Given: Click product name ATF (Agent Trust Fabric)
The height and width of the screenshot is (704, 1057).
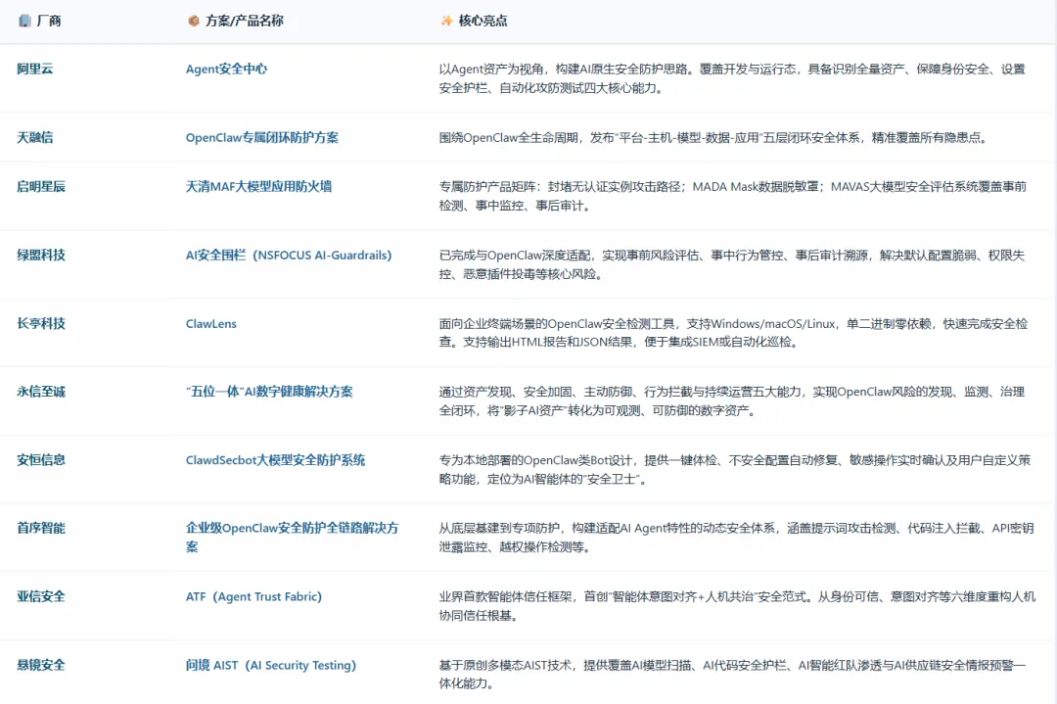Looking at the screenshot, I should (x=253, y=596).
